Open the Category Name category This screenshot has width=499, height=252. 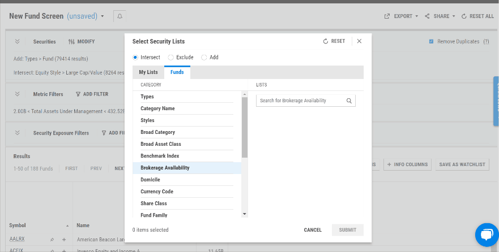pos(187,108)
